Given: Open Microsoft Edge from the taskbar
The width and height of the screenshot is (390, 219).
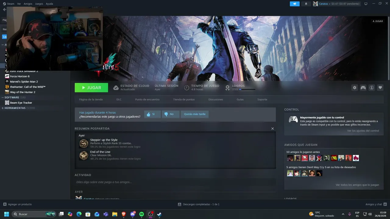Looking at the screenshot, I should pos(79,214).
